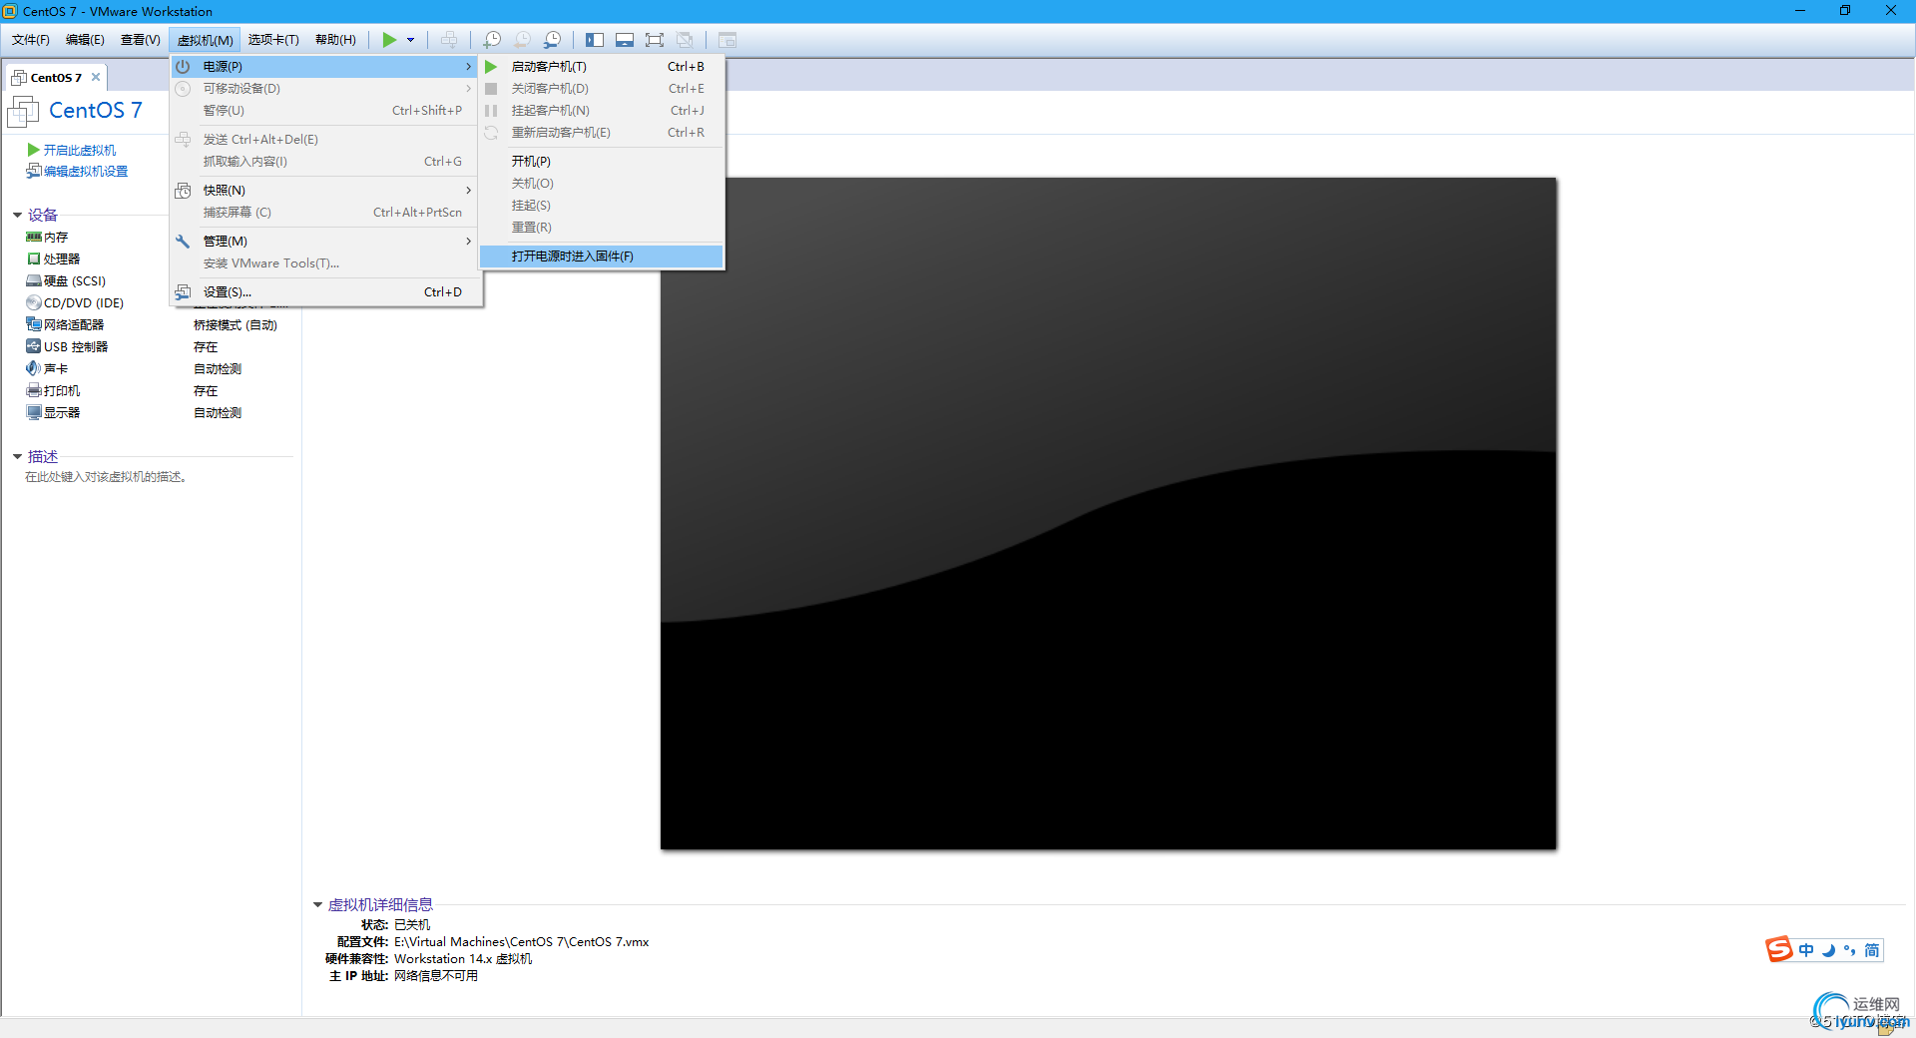Click the green Power On toolbar button
Image resolution: width=1916 pixels, height=1038 pixels.
(x=389, y=40)
